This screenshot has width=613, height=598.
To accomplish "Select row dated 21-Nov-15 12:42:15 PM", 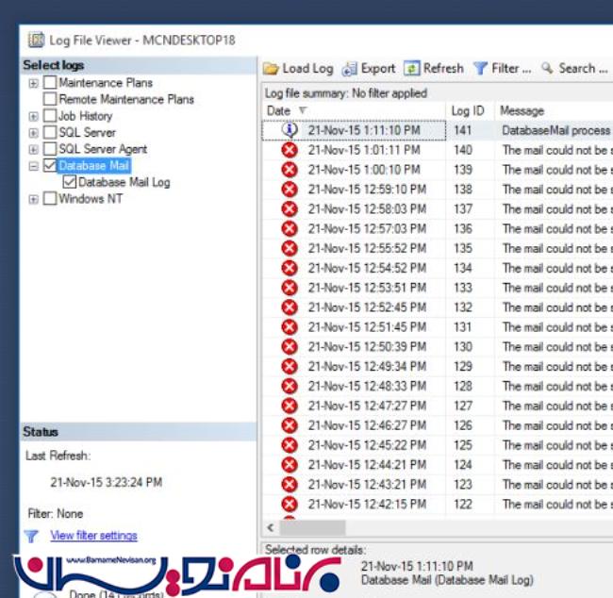I will click(x=438, y=504).
